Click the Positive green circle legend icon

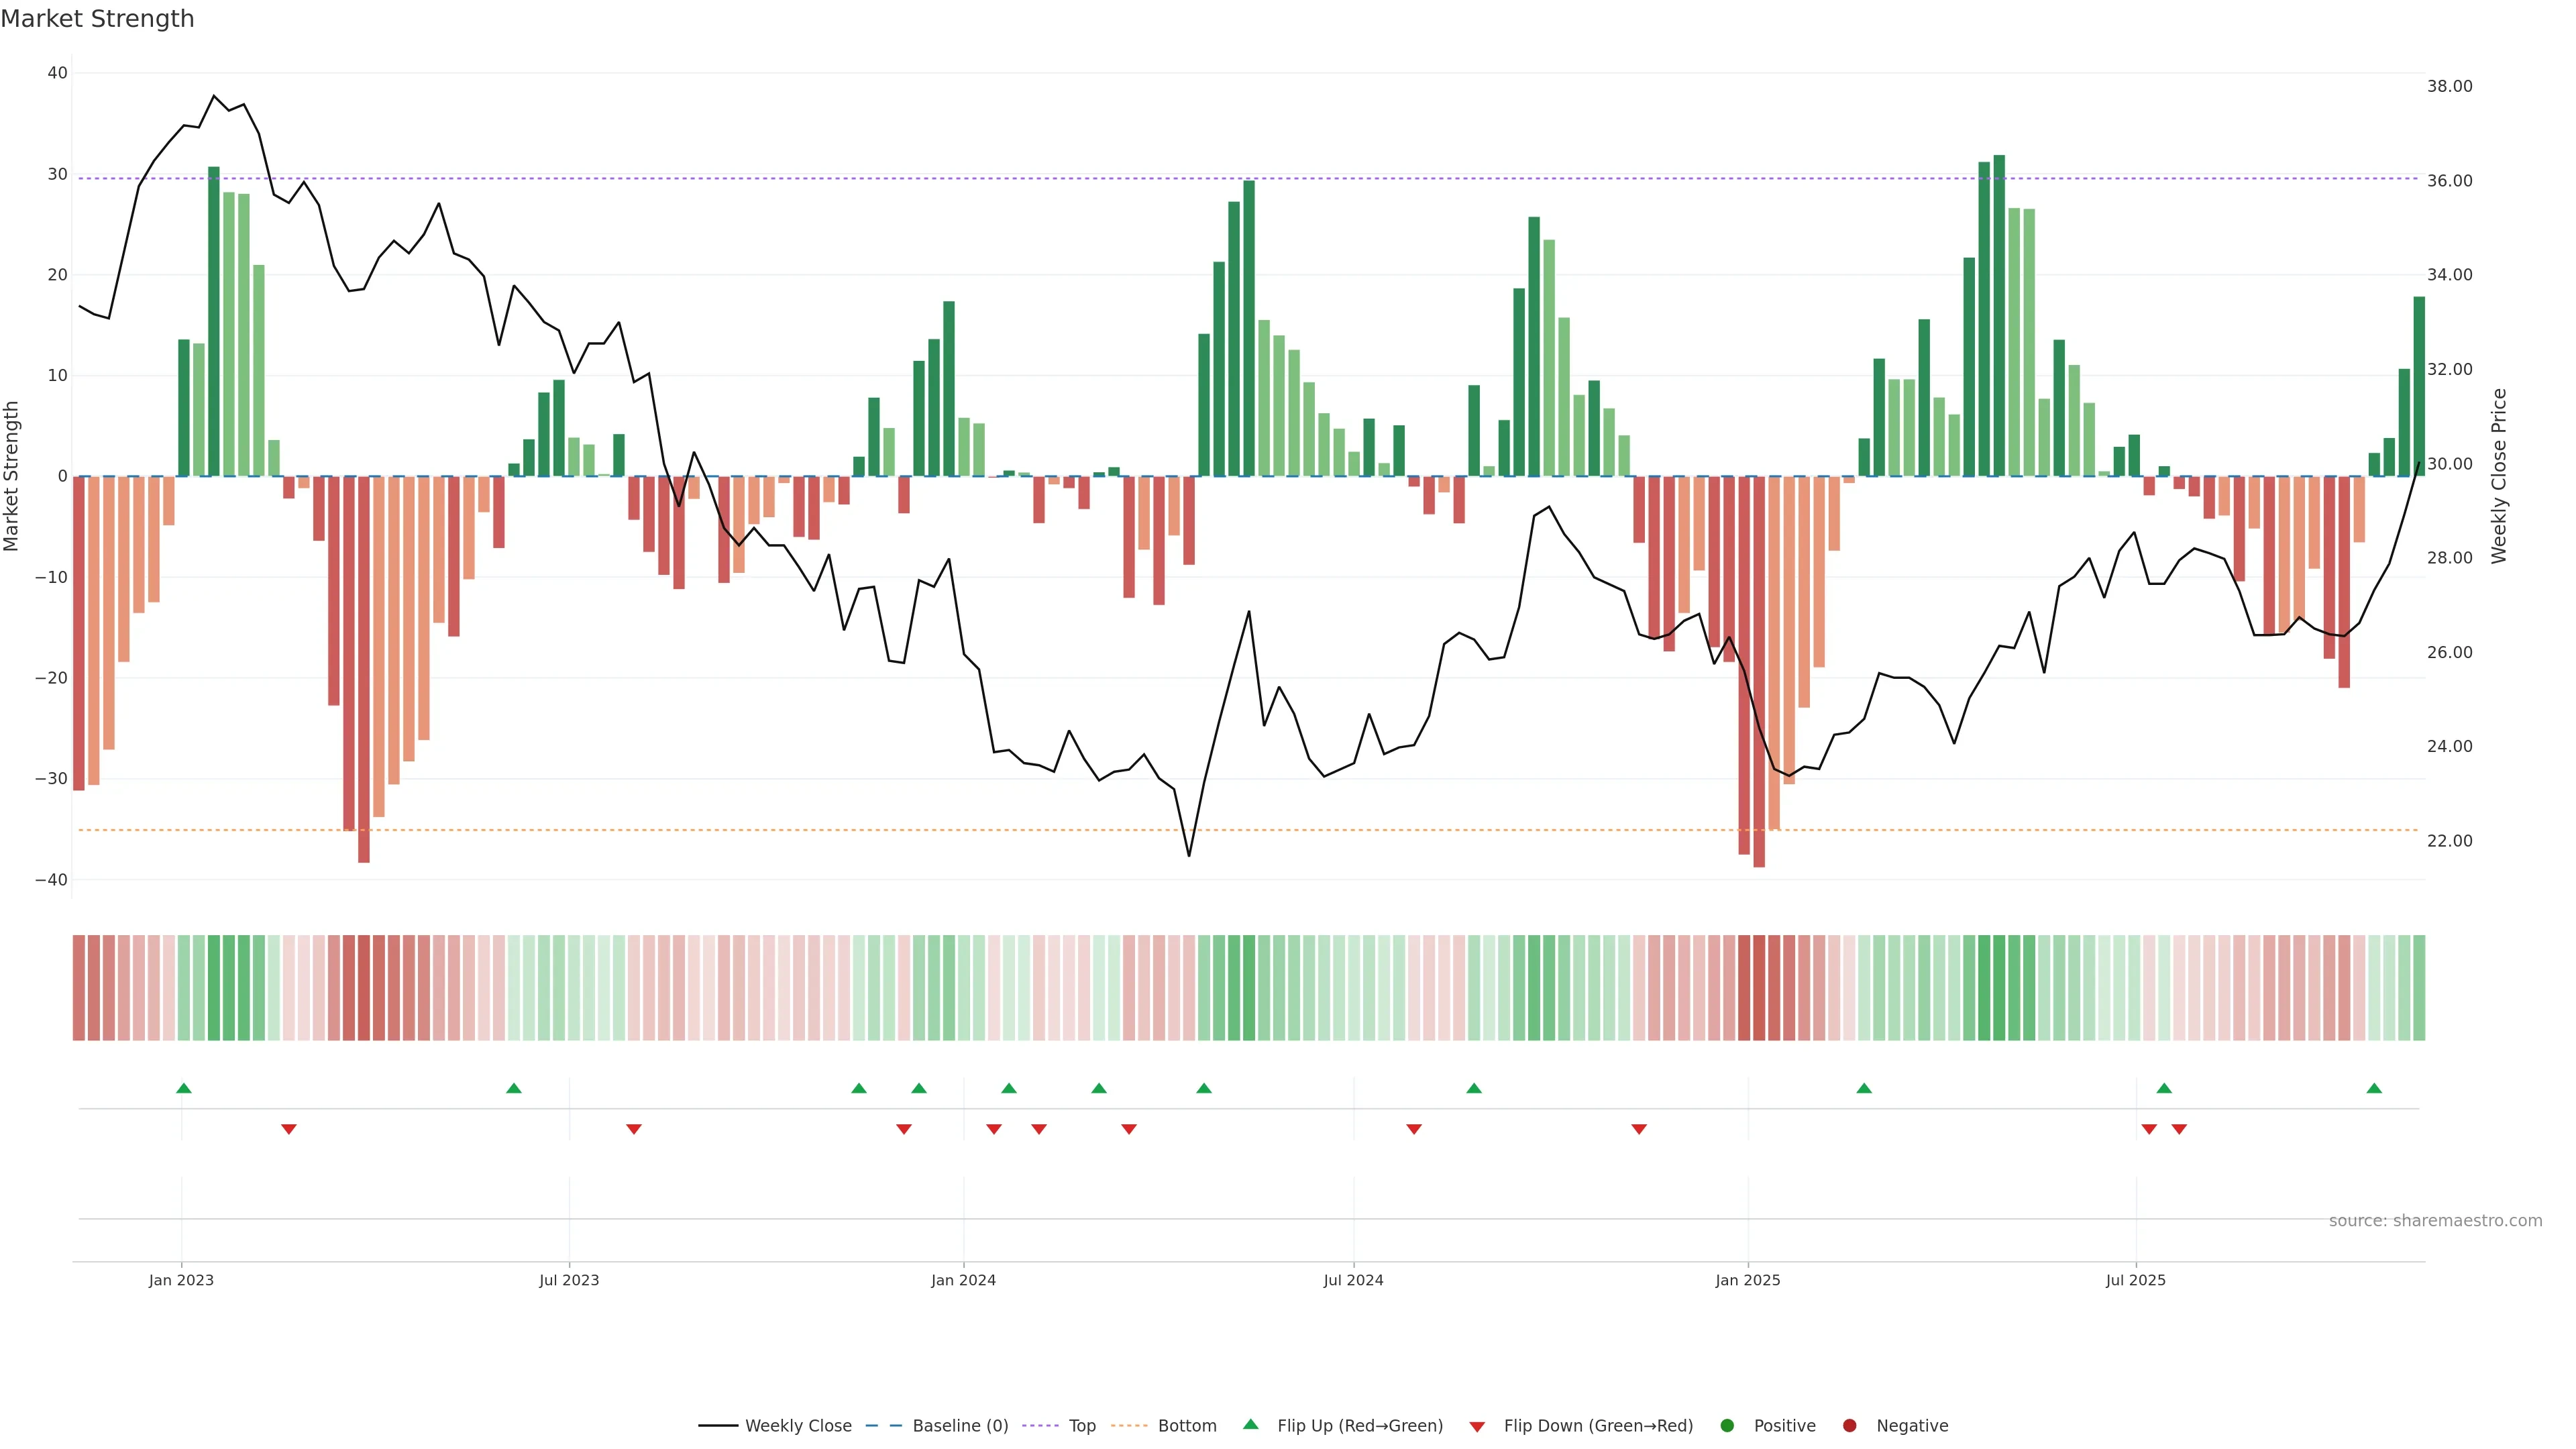[x=1727, y=1425]
